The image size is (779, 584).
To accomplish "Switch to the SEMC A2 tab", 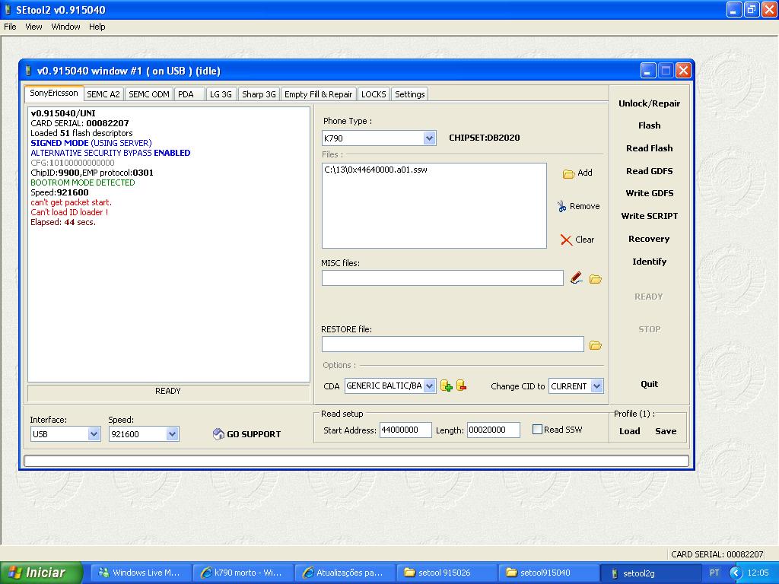I will [x=103, y=94].
